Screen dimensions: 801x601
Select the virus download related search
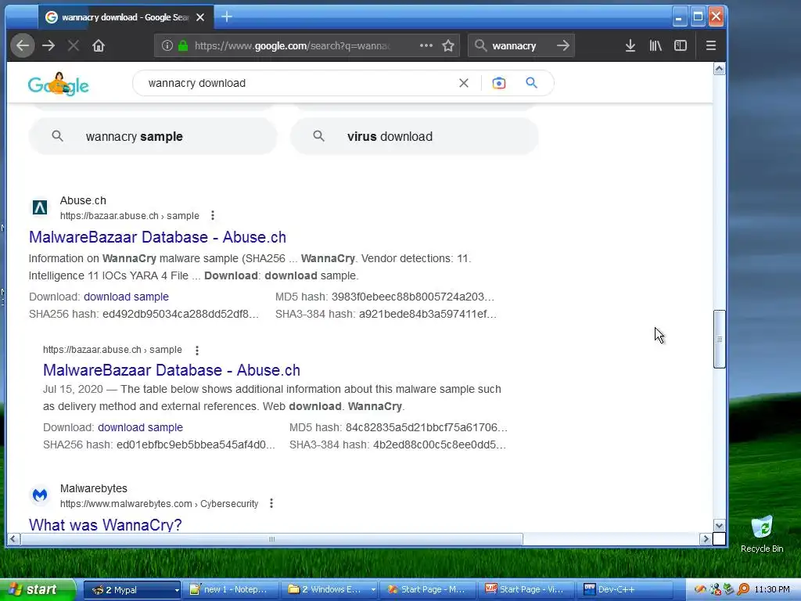(x=415, y=136)
